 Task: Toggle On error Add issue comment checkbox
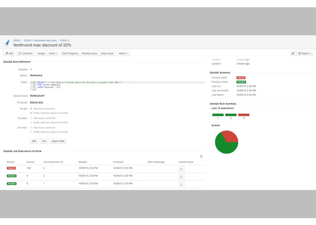[31, 128]
